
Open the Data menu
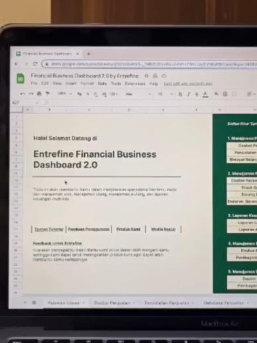tap(103, 83)
